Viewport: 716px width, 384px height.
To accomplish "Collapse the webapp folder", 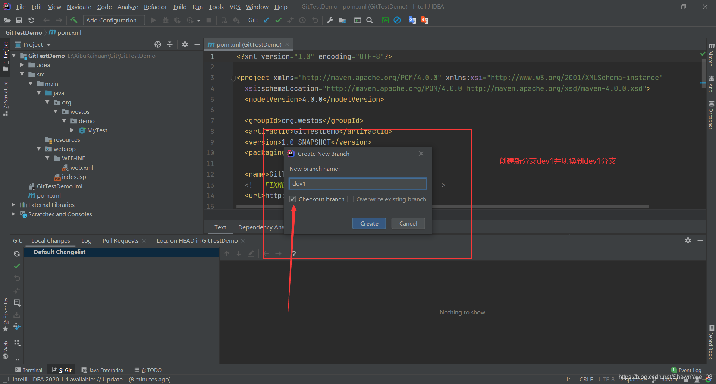I will point(39,149).
